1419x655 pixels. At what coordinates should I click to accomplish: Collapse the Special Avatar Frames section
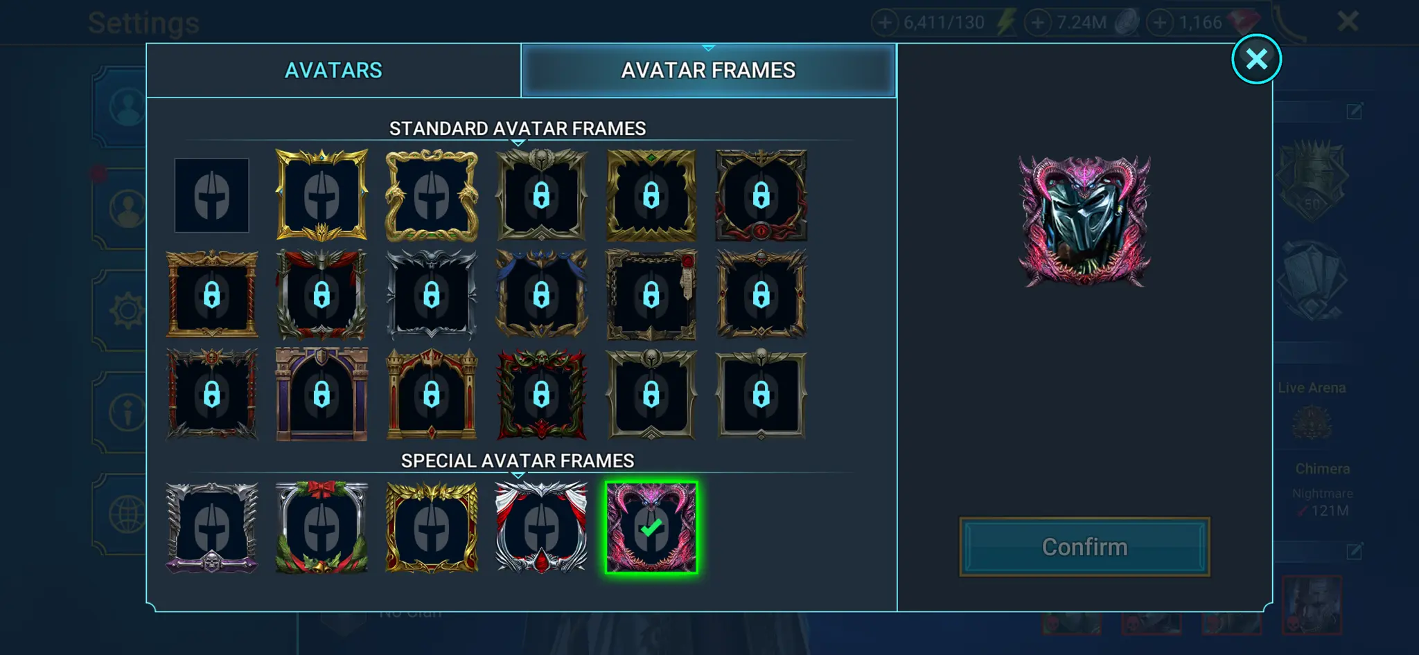(518, 461)
